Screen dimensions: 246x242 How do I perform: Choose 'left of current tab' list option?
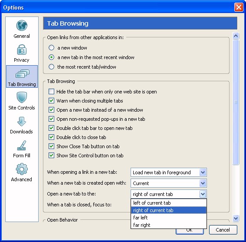coord(169,203)
